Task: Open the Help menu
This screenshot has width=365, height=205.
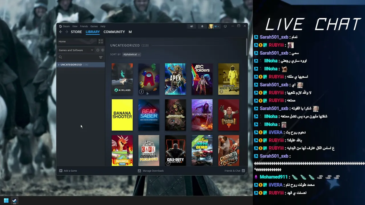Action: [x=103, y=26]
